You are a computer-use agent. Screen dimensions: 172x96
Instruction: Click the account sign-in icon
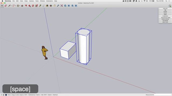(170, 6)
